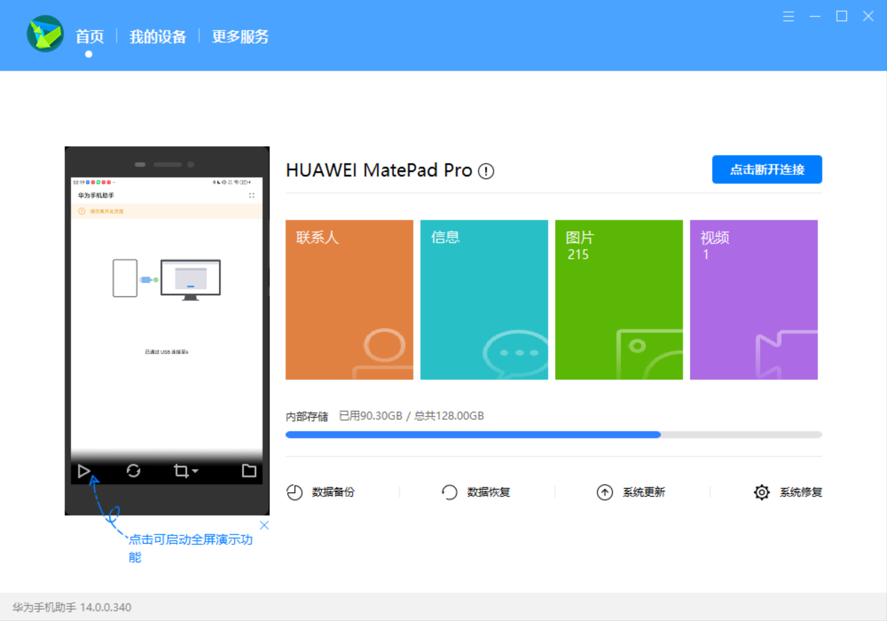
Task: Open the 视频 videos tile
Action: [x=754, y=300]
